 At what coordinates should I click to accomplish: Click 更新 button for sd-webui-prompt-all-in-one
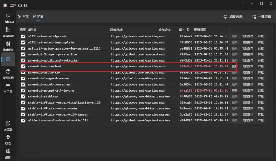point(235,90)
